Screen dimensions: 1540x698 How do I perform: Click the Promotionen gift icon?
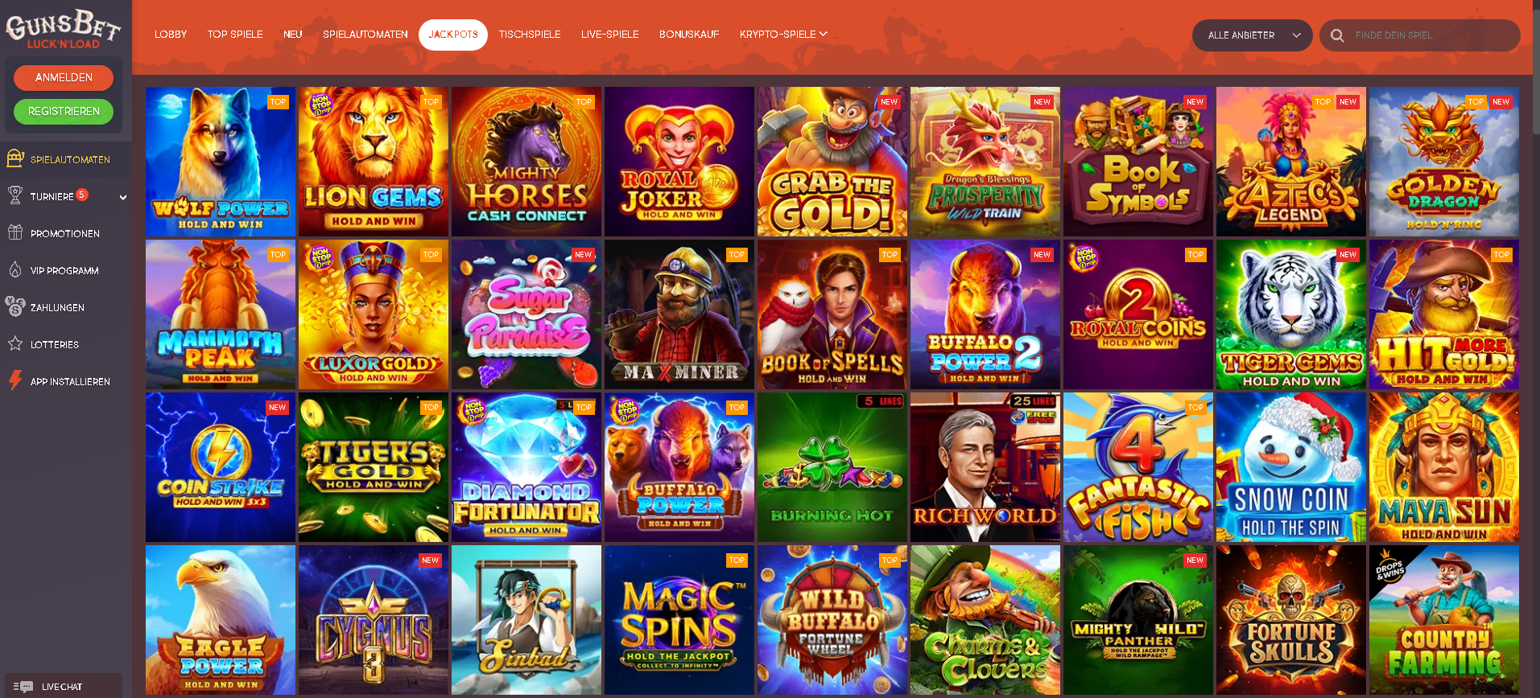[x=15, y=233]
